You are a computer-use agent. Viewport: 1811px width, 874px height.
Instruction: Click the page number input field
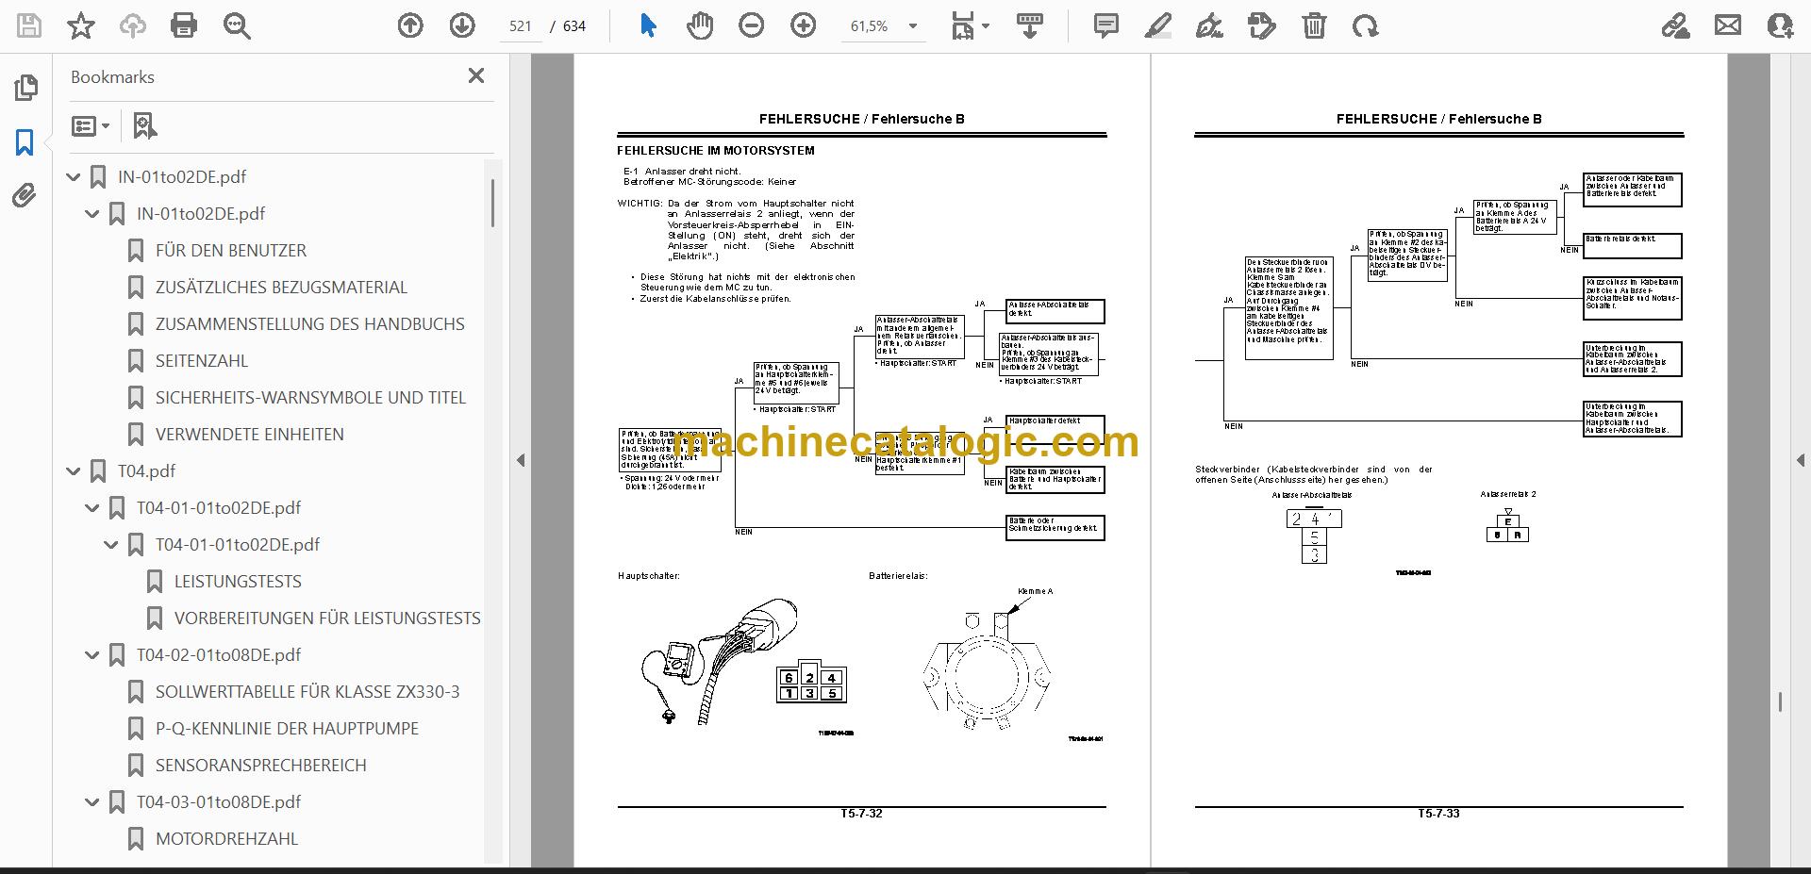(521, 26)
